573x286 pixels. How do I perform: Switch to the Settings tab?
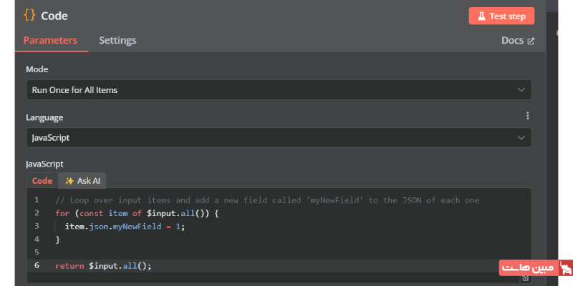point(117,41)
